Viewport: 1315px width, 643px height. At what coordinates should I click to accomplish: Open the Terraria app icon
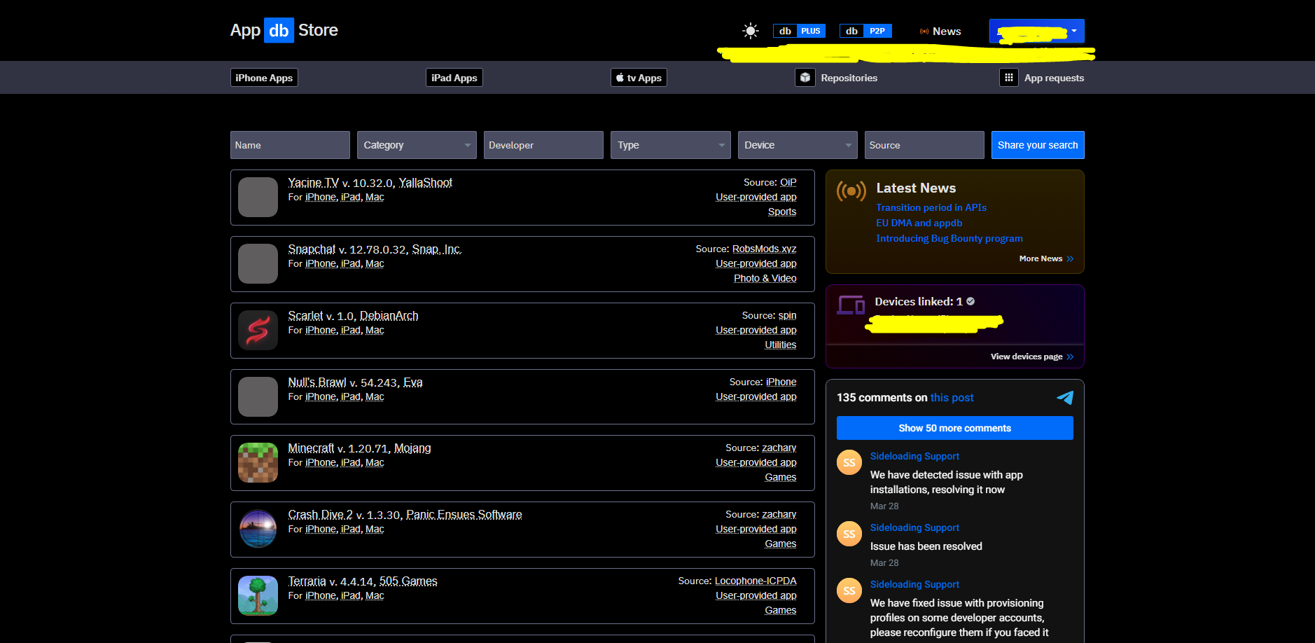(258, 595)
